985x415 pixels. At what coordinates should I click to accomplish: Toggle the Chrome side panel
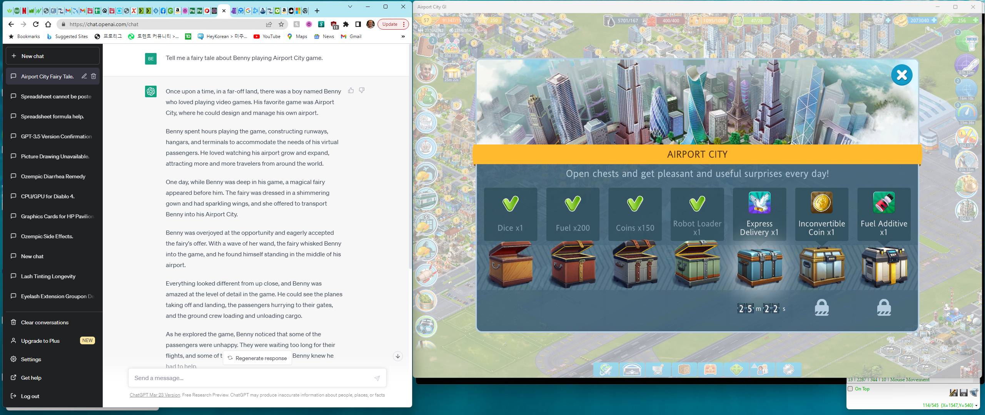pos(358,24)
